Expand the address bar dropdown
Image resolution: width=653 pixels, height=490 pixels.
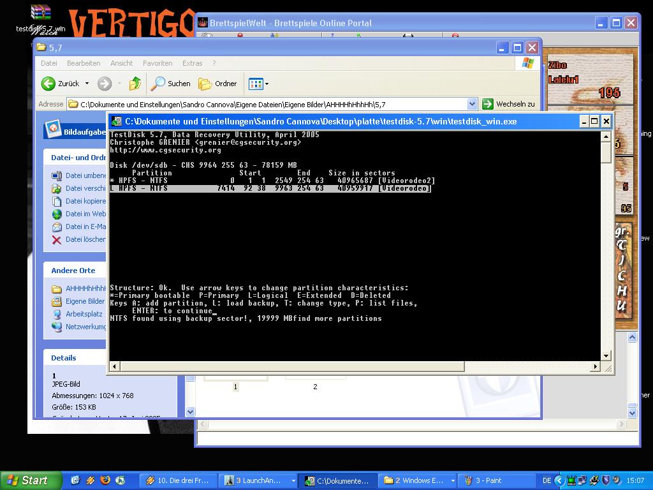pos(472,104)
